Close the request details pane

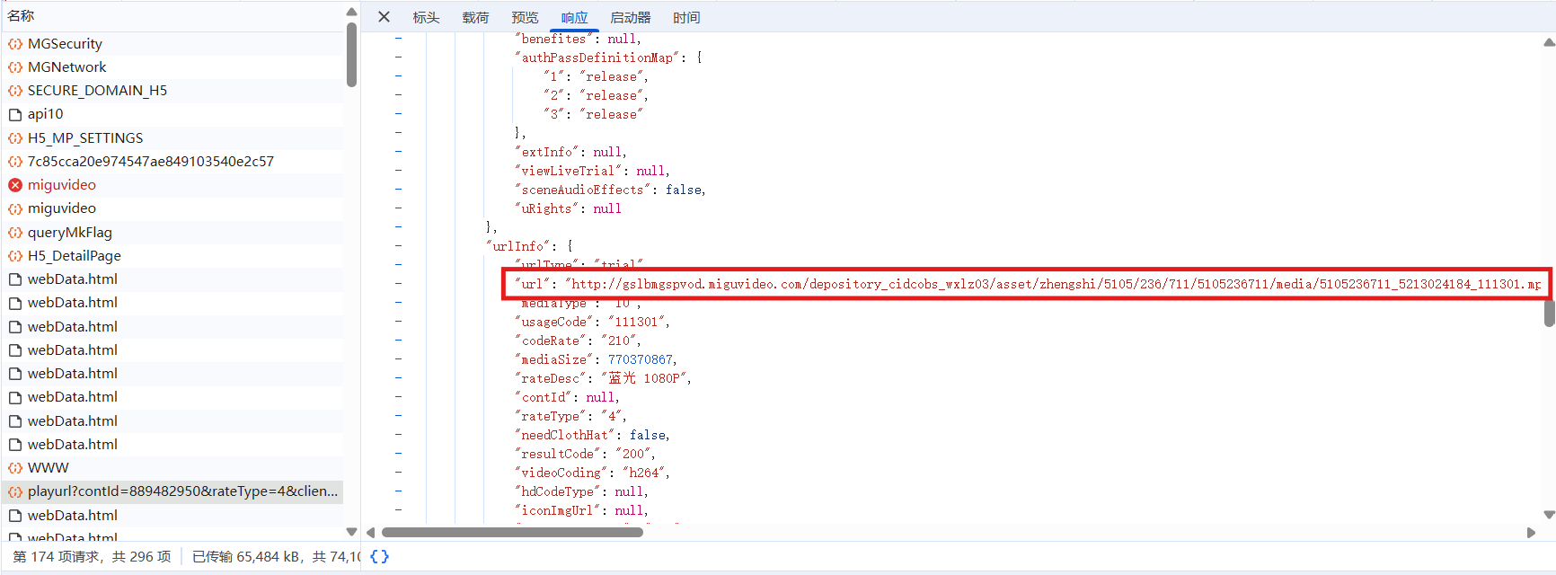point(384,17)
